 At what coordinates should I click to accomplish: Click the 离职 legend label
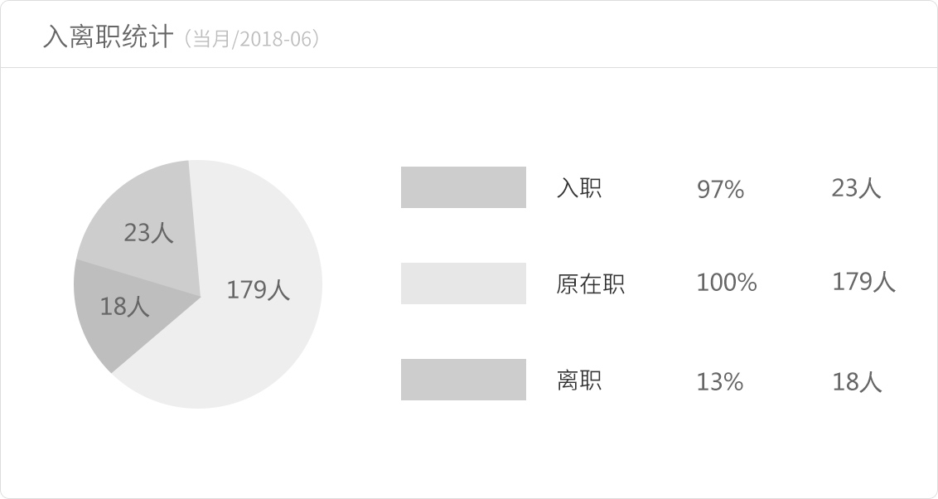[579, 380]
